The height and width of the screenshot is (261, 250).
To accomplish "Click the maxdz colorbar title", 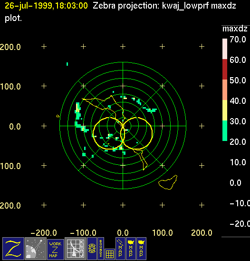I will pos(235,29).
